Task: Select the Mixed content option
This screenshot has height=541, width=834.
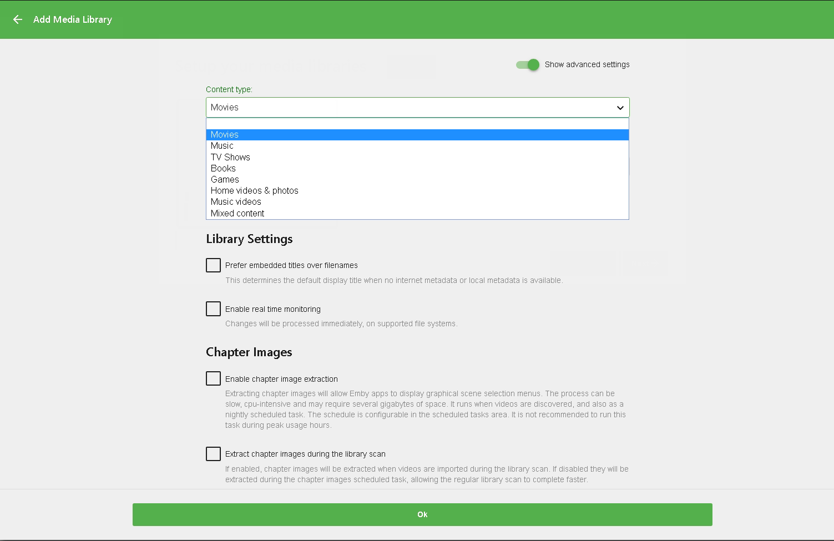Action: 237,214
